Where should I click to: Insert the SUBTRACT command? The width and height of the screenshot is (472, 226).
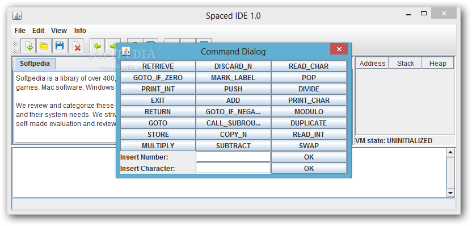(233, 145)
